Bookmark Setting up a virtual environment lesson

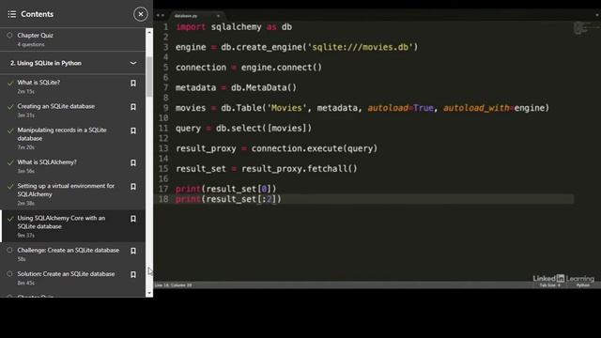133,187
